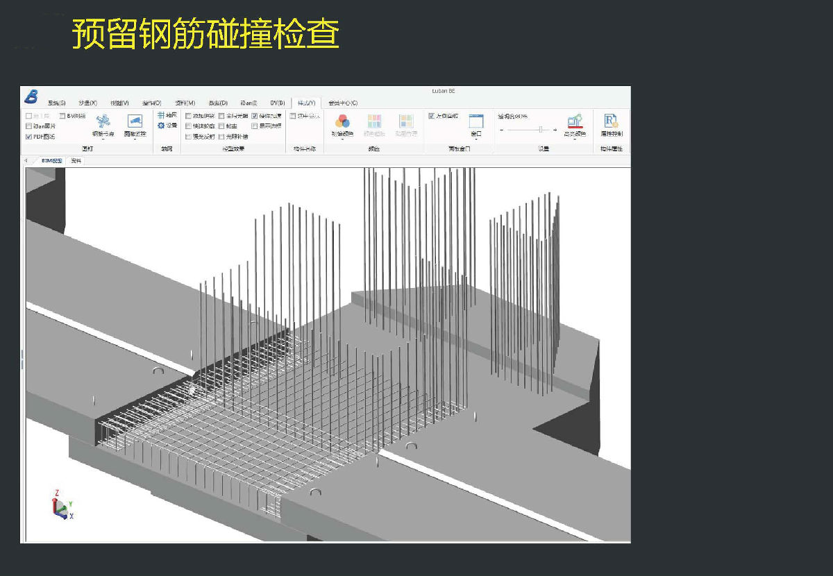The height and width of the screenshot is (576, 833).
Task: Switch to the 资料 document tab
Action: [x=76, y=161]
